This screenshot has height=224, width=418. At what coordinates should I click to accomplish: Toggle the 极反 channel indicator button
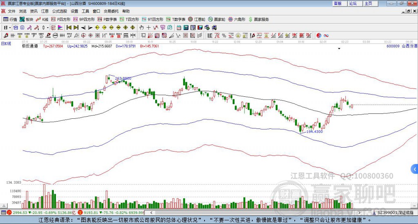coord(53,28)
